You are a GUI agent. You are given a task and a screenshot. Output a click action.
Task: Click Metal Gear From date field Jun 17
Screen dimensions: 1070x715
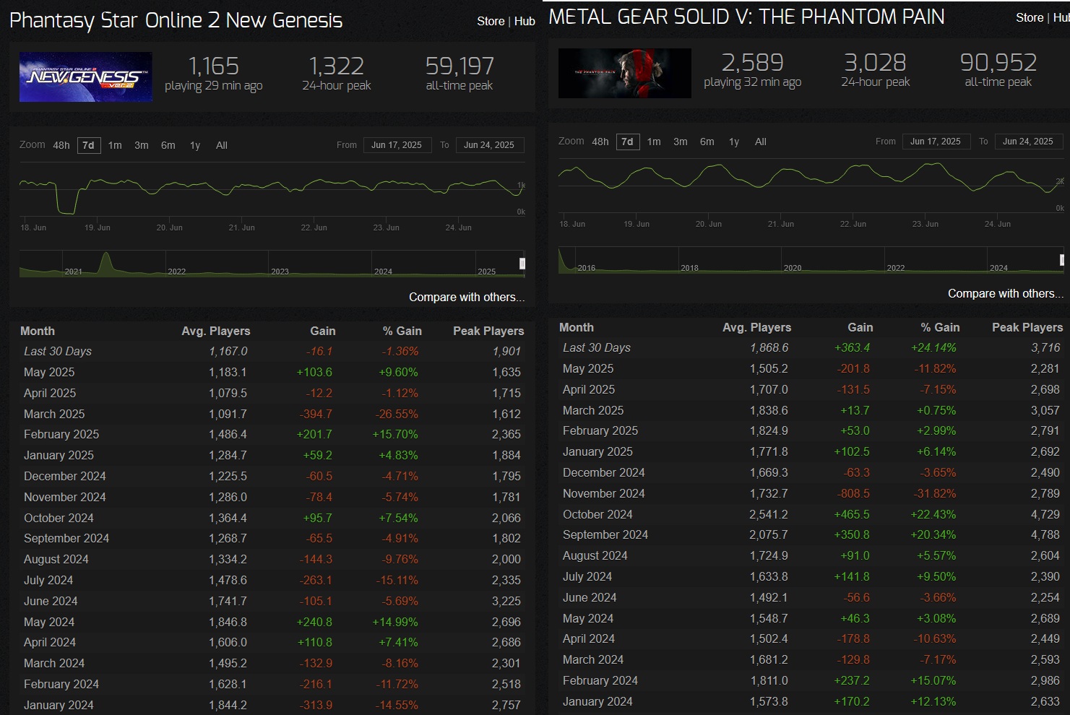tap(936, 142)
